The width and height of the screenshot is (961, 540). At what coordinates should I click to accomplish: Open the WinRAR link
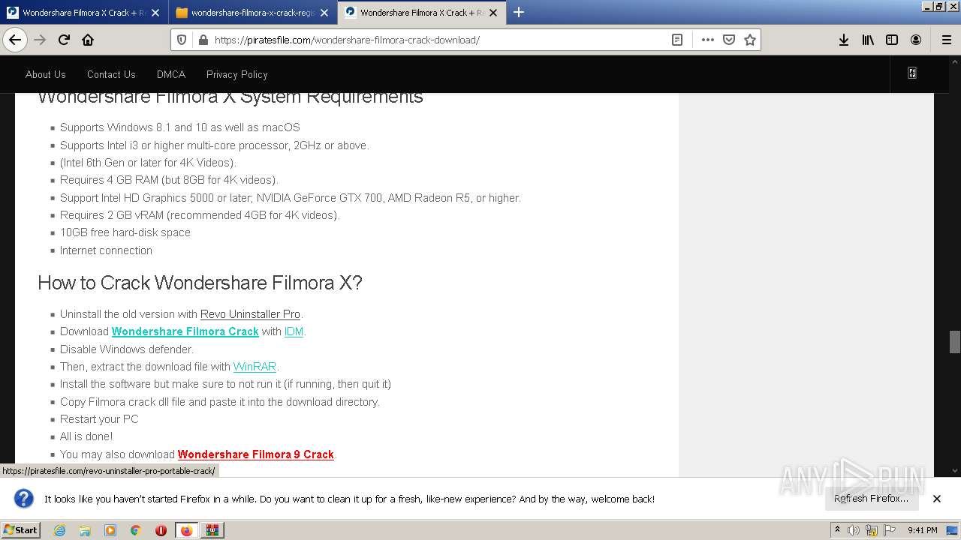coord(255,367)
